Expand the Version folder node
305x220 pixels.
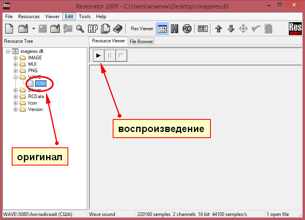16,109
